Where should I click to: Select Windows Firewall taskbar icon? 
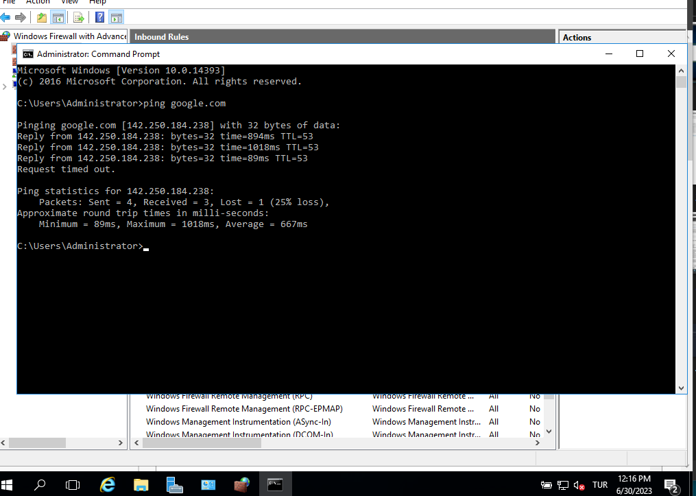(x=241, y=484)
